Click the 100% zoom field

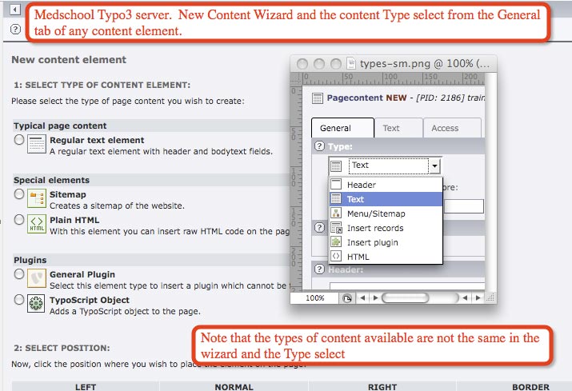click(315, 297)
